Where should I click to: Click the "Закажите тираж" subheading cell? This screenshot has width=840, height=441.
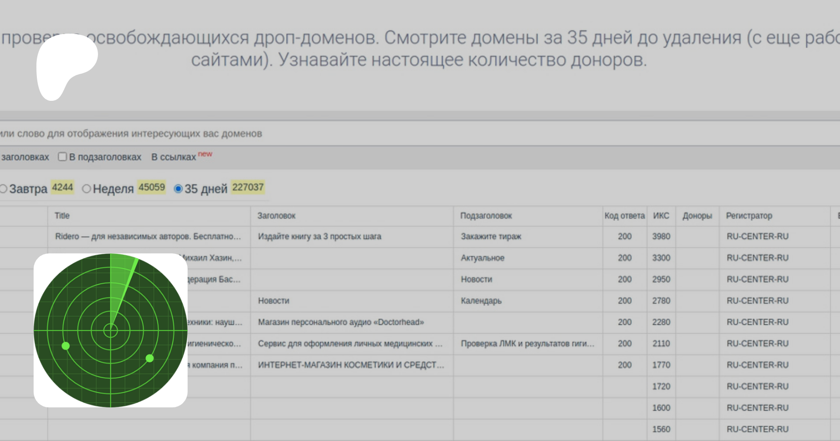491,237
